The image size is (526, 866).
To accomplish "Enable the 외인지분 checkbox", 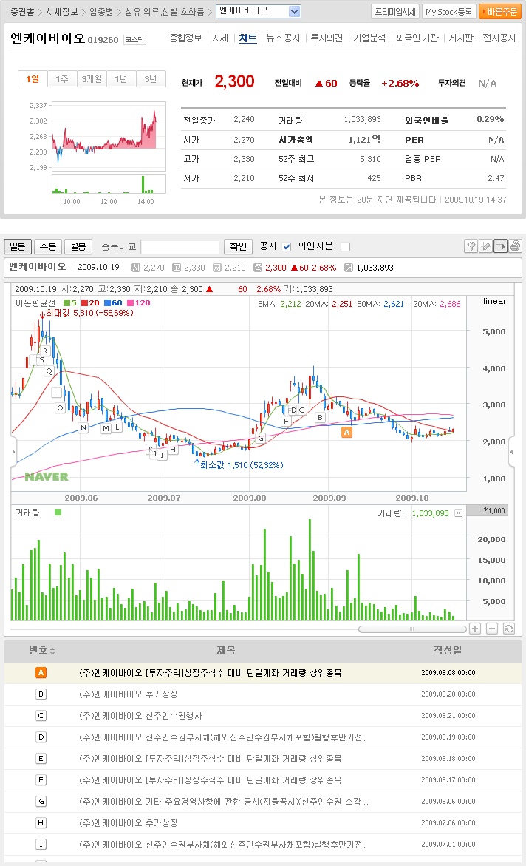I will [x=346, y=246].
